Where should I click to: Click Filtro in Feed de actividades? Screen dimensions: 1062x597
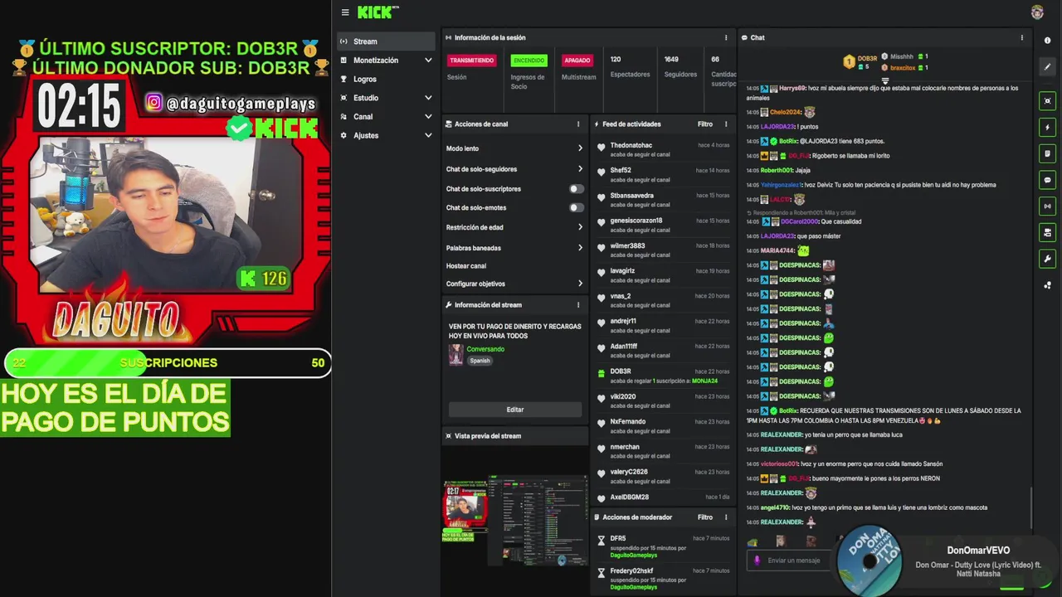tap(705, 124)
